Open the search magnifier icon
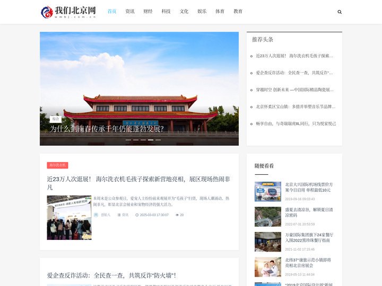 [x=340, y=12]
